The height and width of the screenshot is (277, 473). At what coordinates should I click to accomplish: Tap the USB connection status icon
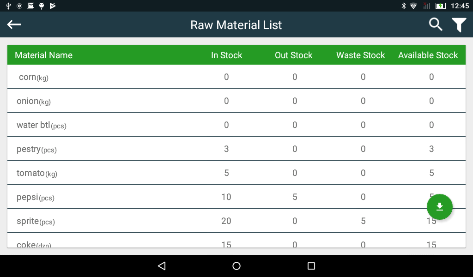8,6
